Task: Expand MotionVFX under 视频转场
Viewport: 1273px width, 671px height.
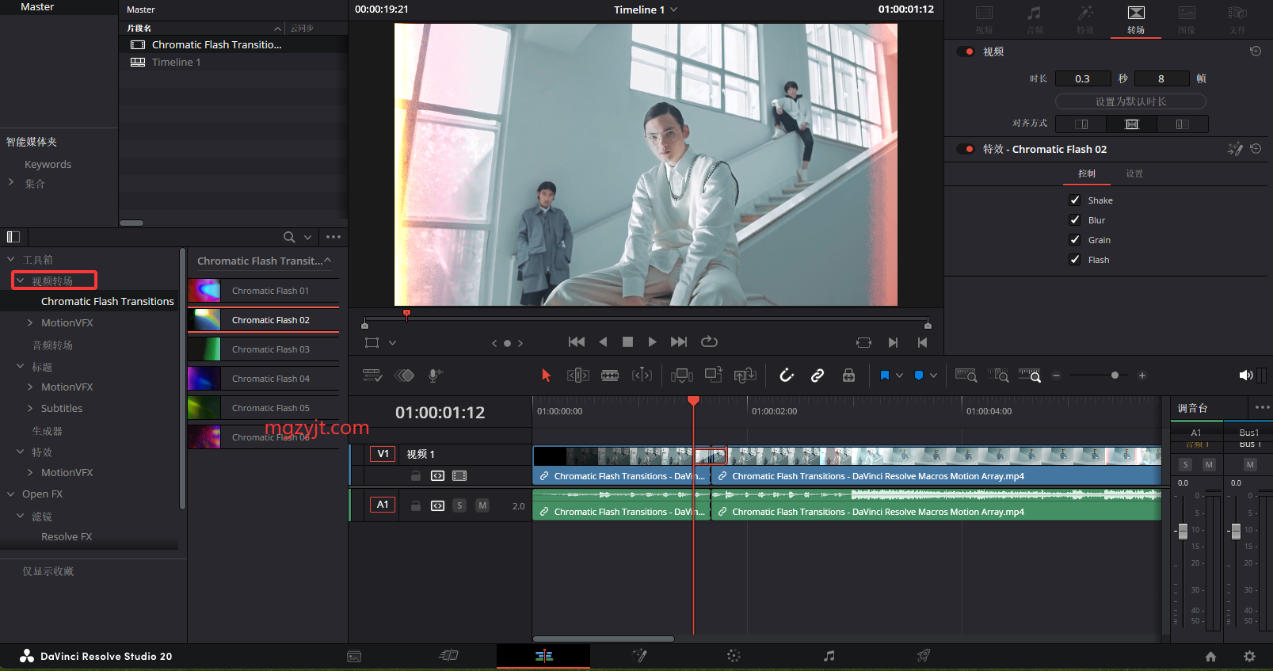Action: (30, 322)
